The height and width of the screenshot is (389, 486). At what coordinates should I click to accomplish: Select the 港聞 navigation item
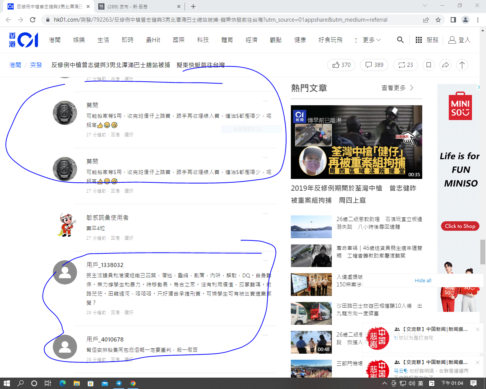(55, 40)
